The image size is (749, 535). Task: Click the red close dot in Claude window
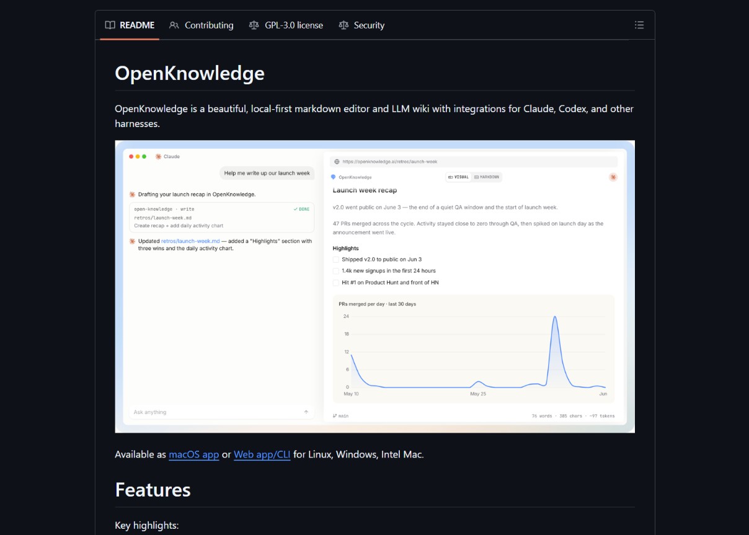[131, 156]
